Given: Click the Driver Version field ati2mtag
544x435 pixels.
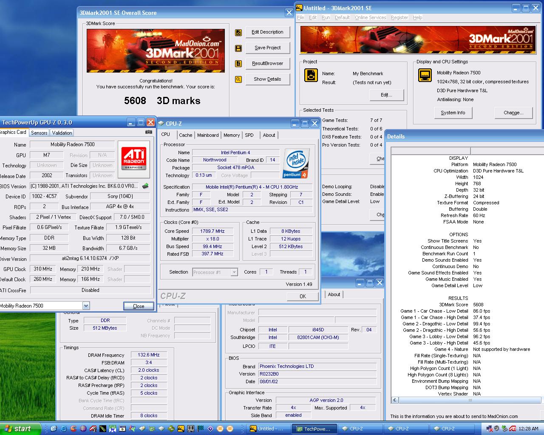Looking at the screenshot, I should [90, 258].
